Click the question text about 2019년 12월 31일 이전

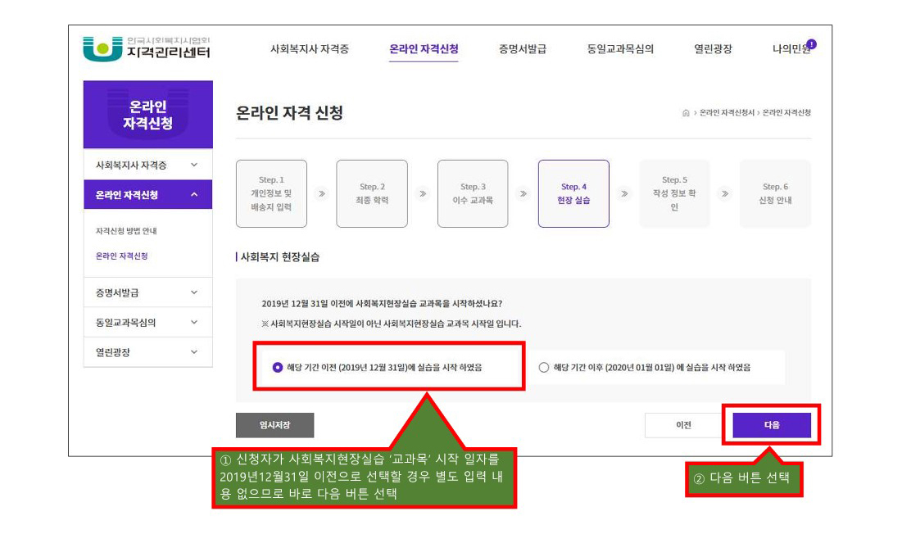(x=382, y=303)
